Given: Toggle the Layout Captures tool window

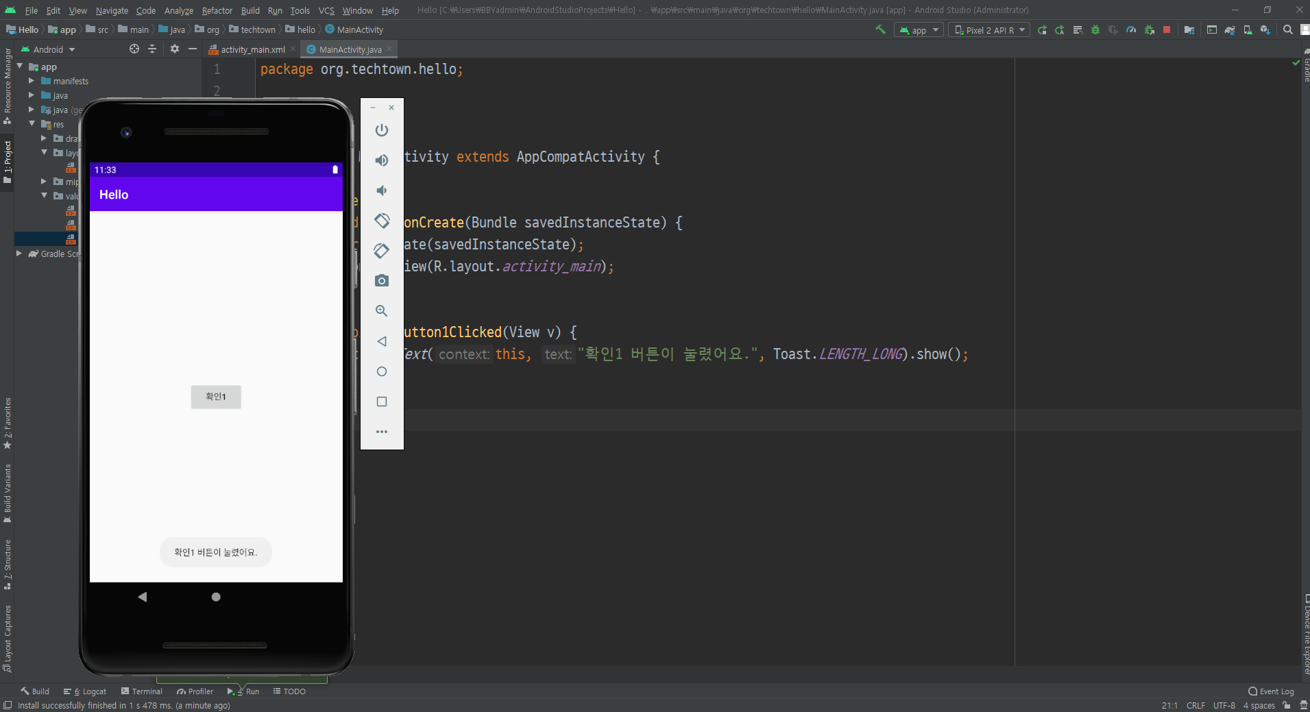Looking at the screenshot, I should tap(8, 639).
